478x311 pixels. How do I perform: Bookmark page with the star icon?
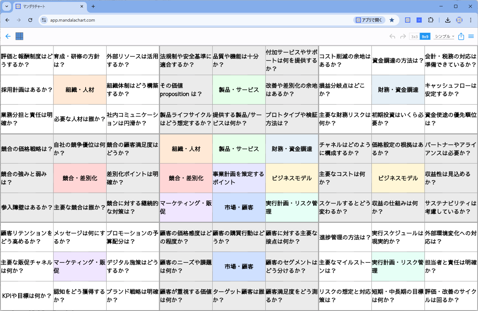click(392, 20)
